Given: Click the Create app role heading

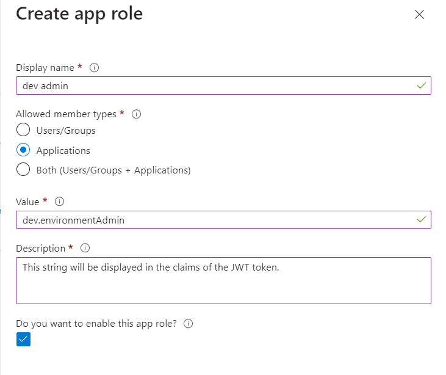Looking at the screenshot, I should 79,13.
